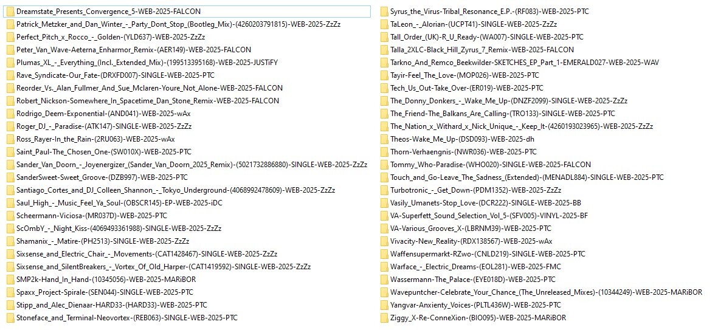The image size is (721, 330).
Task: Click folder icon for Robert_Nickson-Somewhere_In_Spacetime
Action: (x=10, y=101)
